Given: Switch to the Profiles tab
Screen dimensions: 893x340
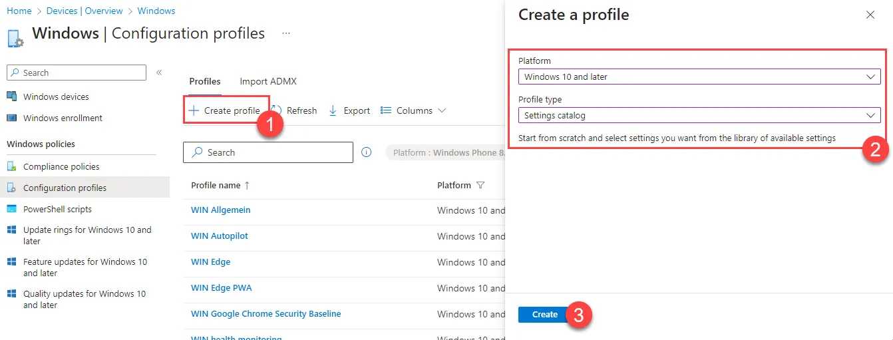Looking at the screenshot, I should point(205,81).
